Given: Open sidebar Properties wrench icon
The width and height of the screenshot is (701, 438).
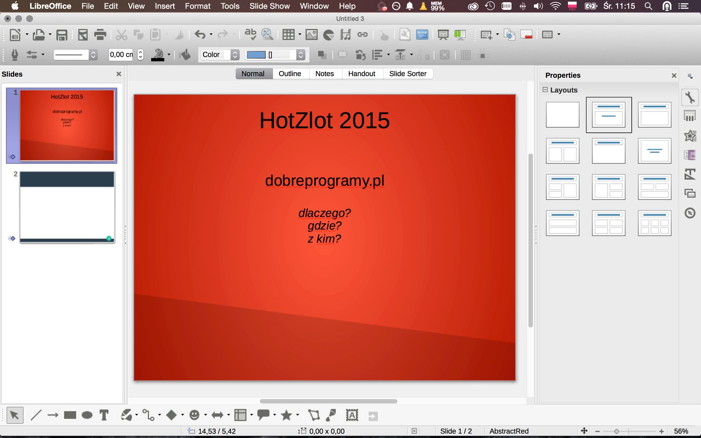Looking at the screenshot, I should pyautogui.click(x=690, y=97).
